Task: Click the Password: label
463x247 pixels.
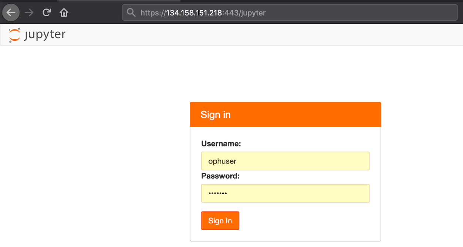Action: (x=220, y=176)
